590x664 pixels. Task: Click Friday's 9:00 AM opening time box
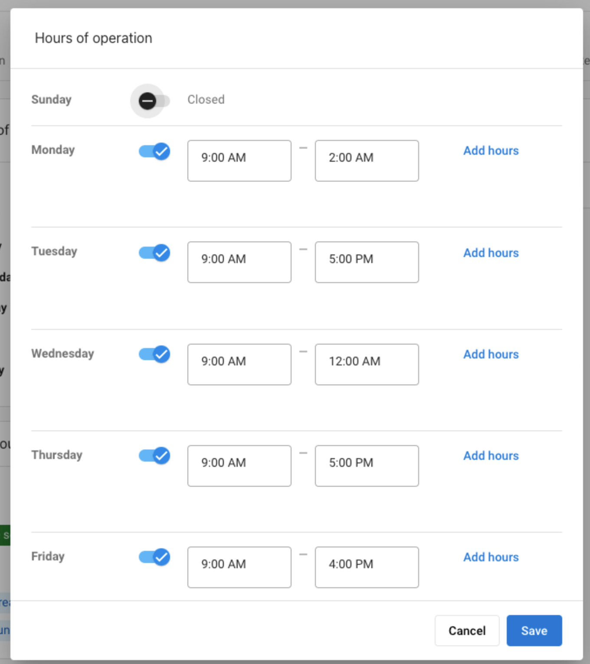click(239, 567)
